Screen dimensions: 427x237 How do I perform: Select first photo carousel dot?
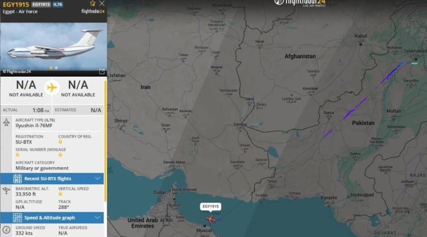tap(51, 68)
